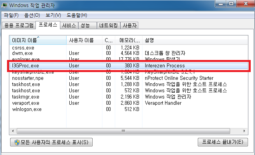Click the 5,544 KB memory value
The height and width of the screenshot is (155, 255).
pos(130,78)
